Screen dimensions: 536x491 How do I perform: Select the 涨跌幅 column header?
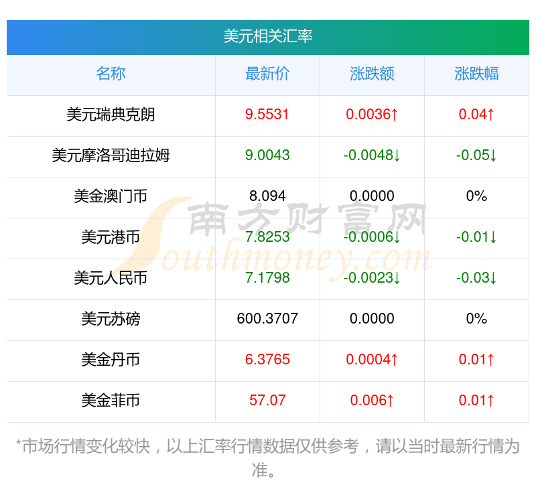(x=476, y=74)
